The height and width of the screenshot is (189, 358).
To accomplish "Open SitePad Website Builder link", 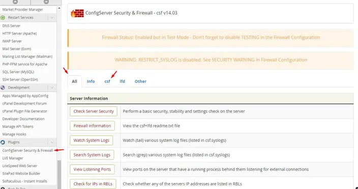I will [x=21, y=173].
